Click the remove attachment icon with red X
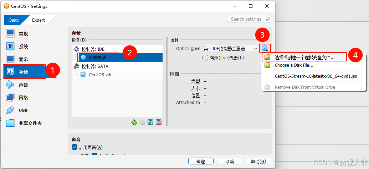369x169 pixels. (159, 122)
